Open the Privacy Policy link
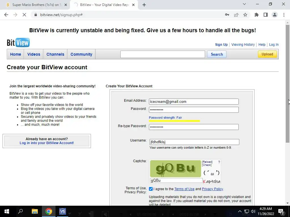The image size is (290, 217). [x=212, y=189]
